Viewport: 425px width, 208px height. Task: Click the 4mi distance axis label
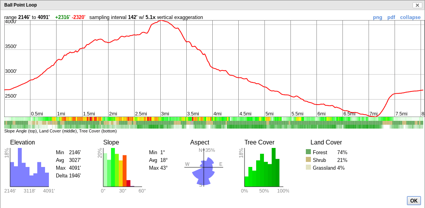[x=217, y=114]
